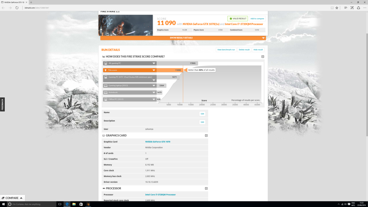The height and width of the screenshot is (207, 368).
Task: Edit the Name field
Action: 202,114
